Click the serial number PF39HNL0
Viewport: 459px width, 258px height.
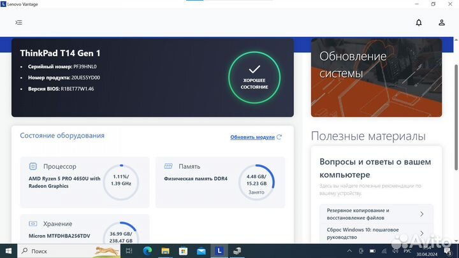point(85,66)
